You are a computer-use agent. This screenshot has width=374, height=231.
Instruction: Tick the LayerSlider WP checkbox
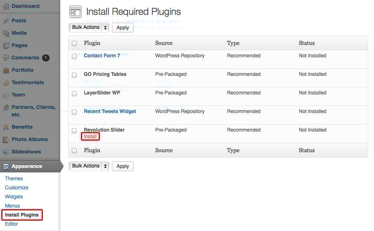pyautogui.click(x=74, y=93)
